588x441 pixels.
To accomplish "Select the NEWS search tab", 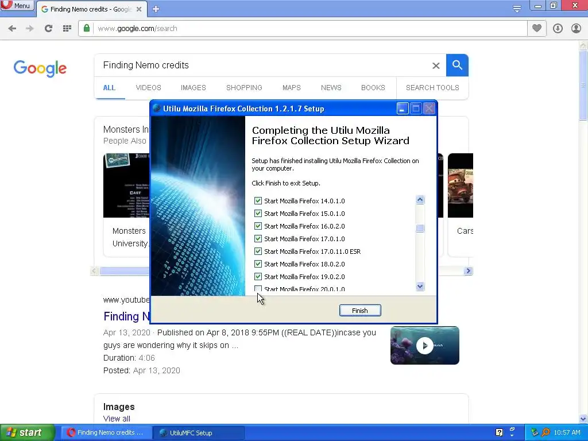I will pos(331,88).
